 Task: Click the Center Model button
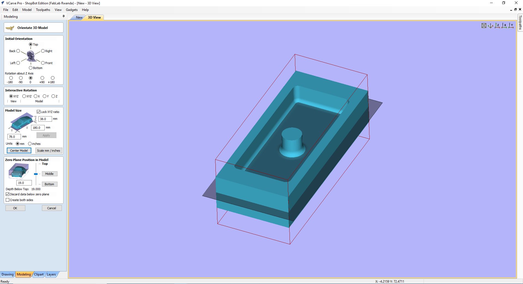pyautogui.click(x=19, y=151)
